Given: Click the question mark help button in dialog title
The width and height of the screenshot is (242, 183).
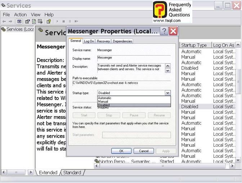Looking at the screenshot, I should 164,31.
